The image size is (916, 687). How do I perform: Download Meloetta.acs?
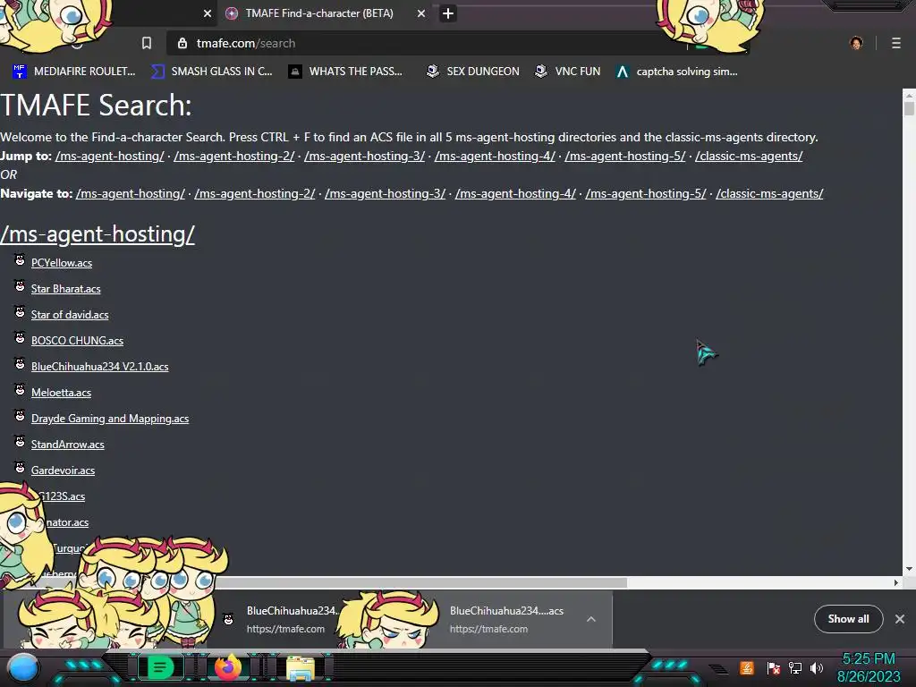click(x=62, y=393)
